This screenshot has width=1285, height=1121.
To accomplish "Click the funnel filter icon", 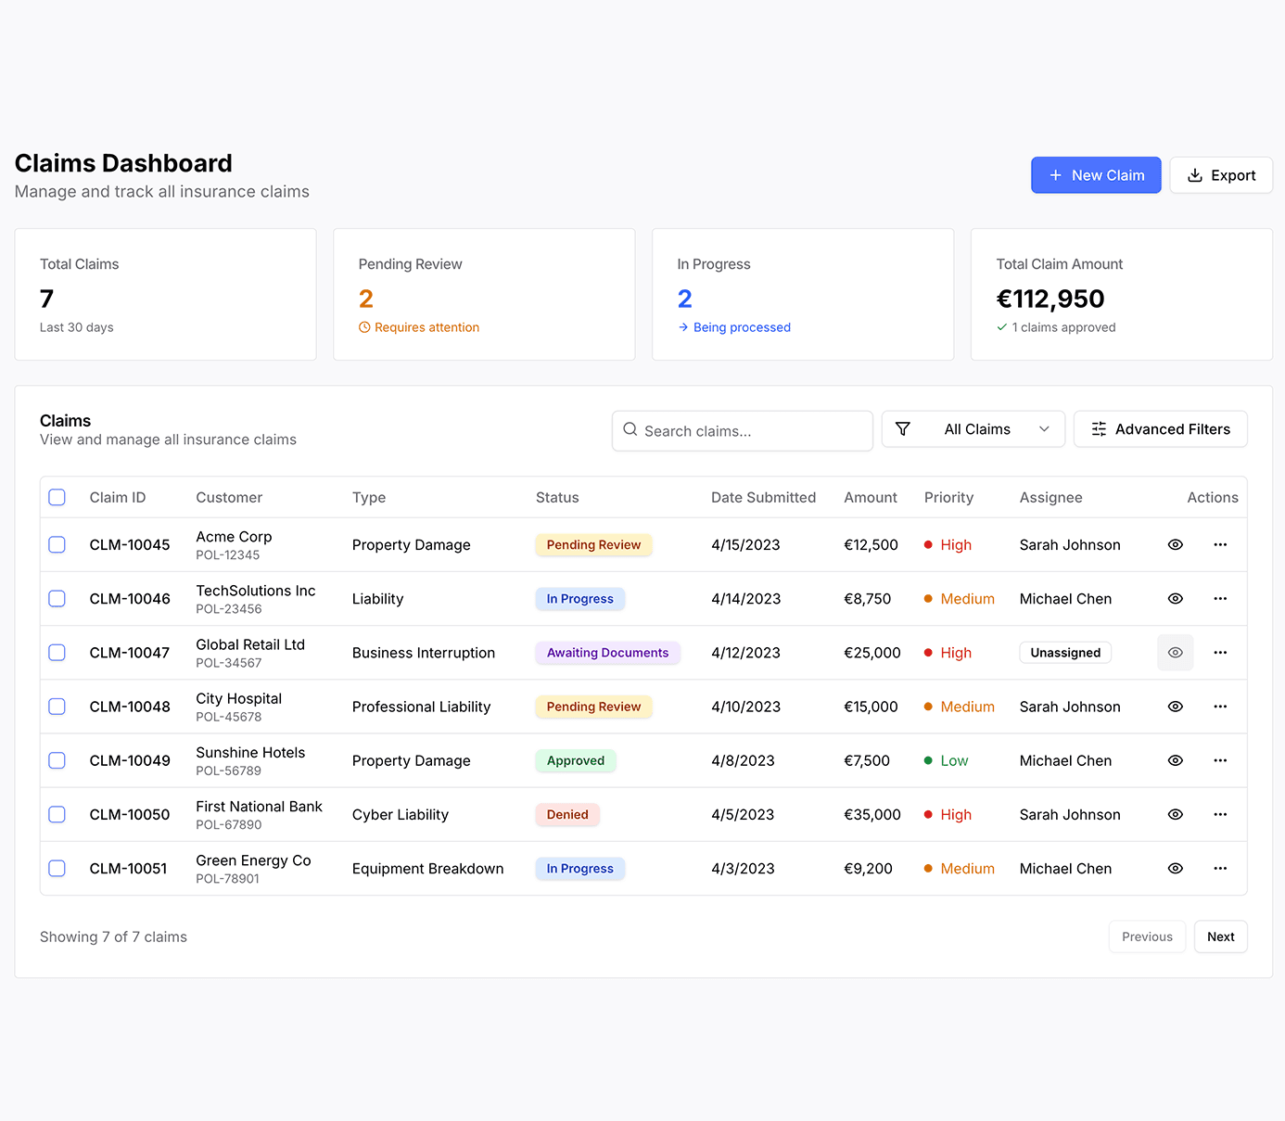I will [x=903, y=428].
